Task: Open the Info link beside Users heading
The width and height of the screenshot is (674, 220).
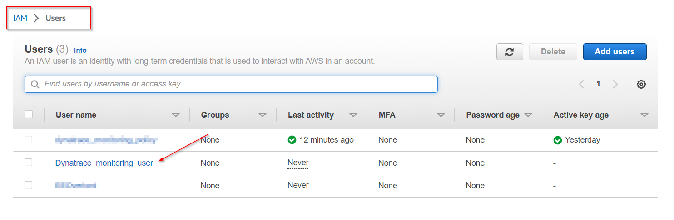Action: 80,50
